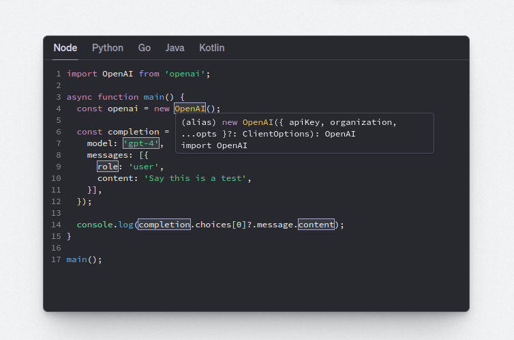The image size is (514, 340).
Task: Click 'import OpenAI' text in the tooltip
Action: pyautogui.click(x=214, y=145)
